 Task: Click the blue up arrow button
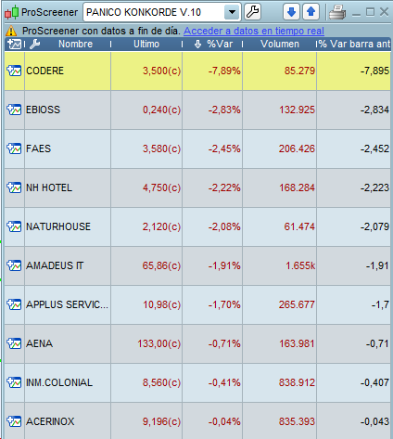(311, 12)
